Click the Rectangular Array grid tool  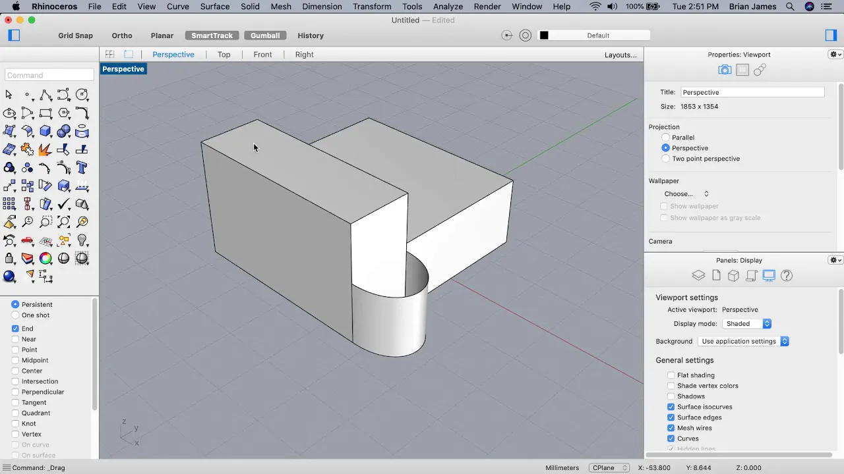pos(9,204)
